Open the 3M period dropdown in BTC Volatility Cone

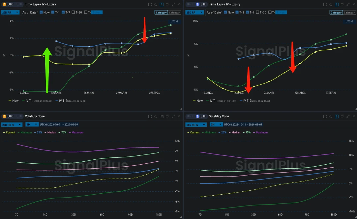[x=32, y=124]
